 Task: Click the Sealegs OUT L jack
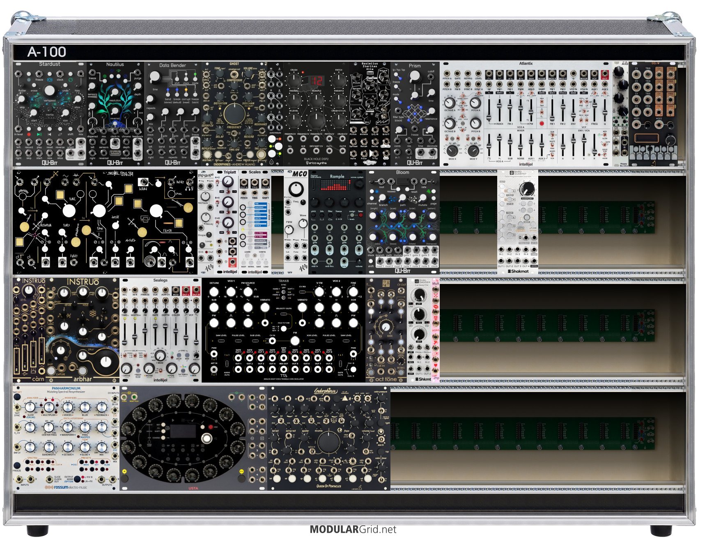tap(186, 290)
